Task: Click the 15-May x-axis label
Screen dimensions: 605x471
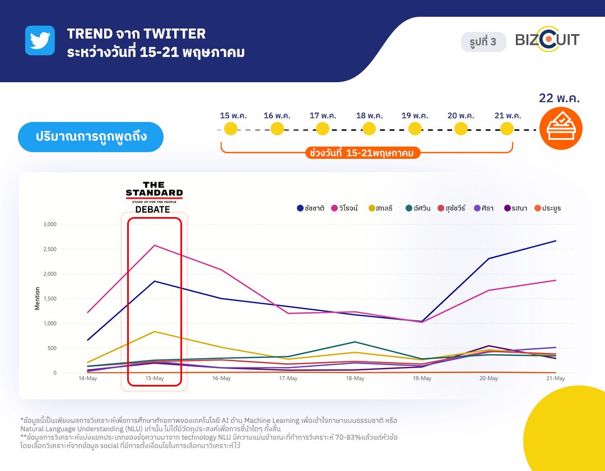Action: (155, 379)
